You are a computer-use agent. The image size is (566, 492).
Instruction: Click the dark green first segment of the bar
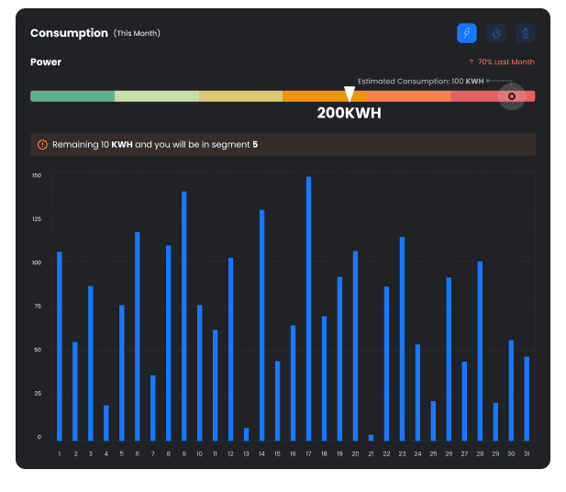pos(72,96)
